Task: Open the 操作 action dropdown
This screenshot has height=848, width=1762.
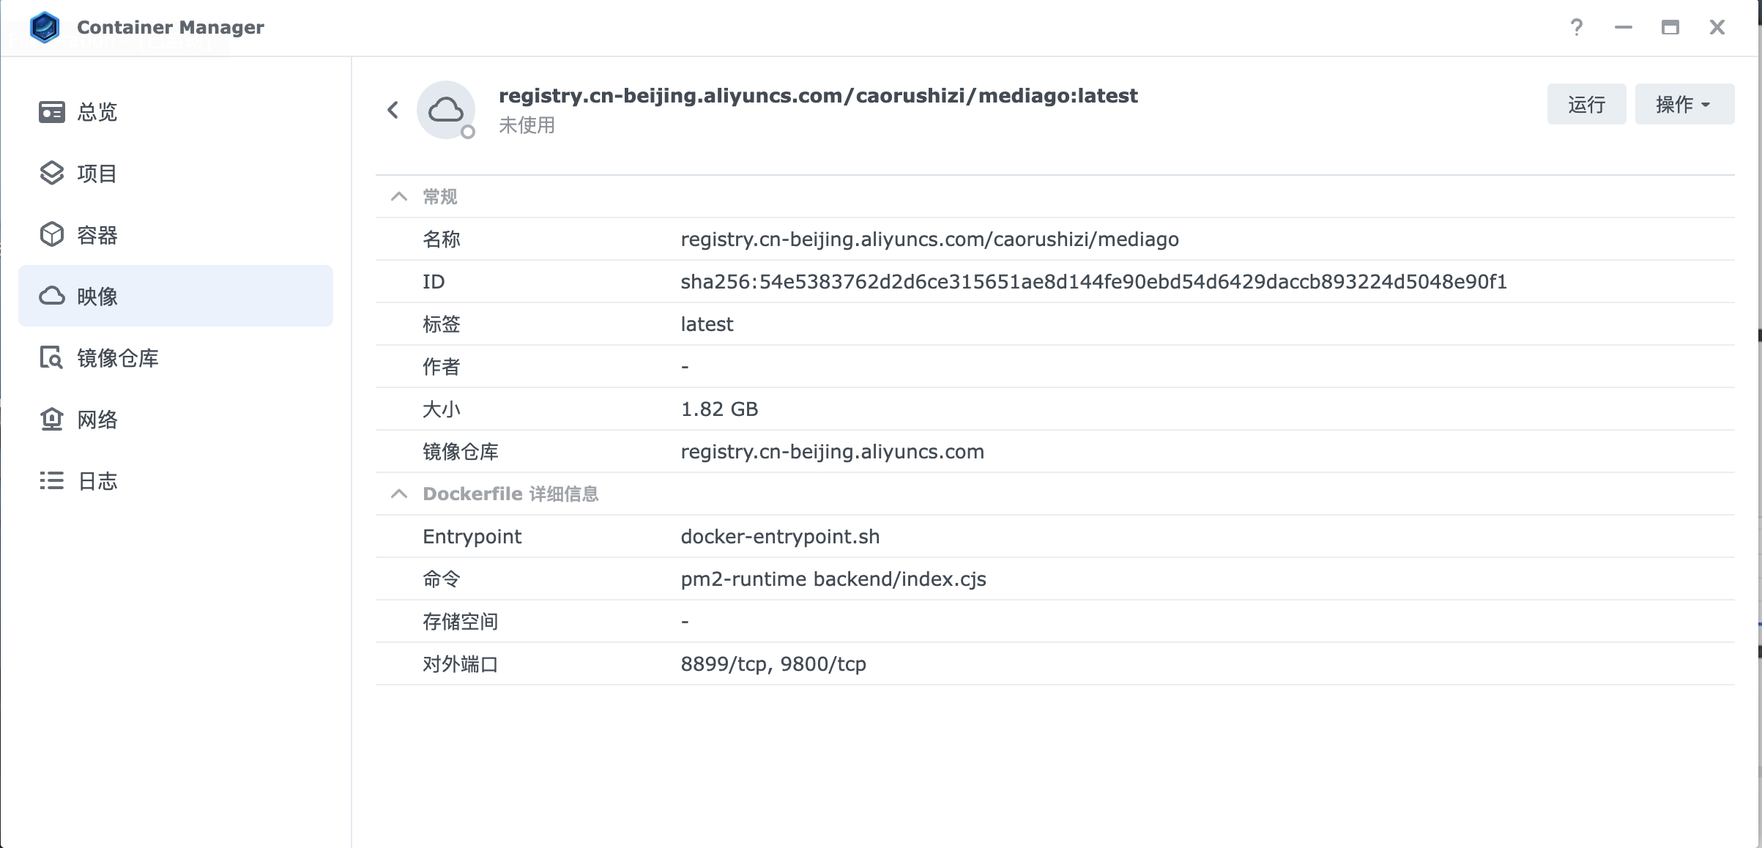Action: (x=1684, y=104)
